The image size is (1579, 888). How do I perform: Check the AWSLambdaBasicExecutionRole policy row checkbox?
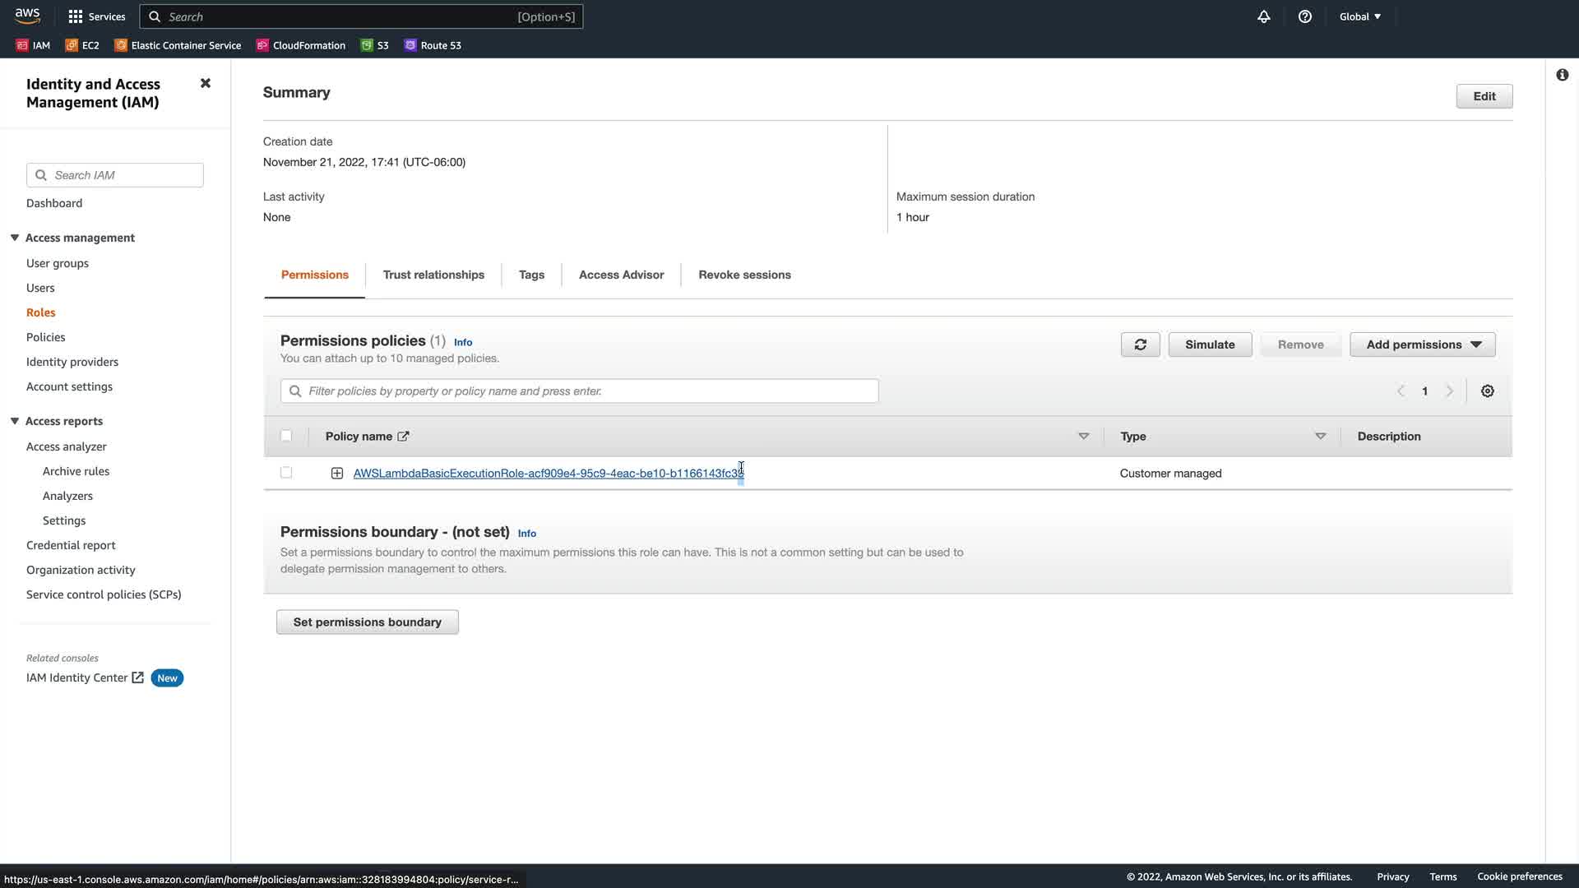[x=286, y=473]
